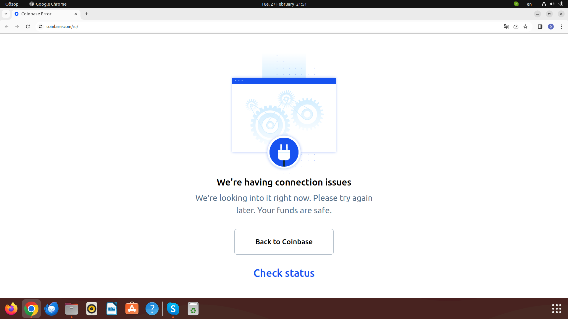The image size is (568, 319).
Task: Bookmark this page with the star icon
Action: click(525, 27)
